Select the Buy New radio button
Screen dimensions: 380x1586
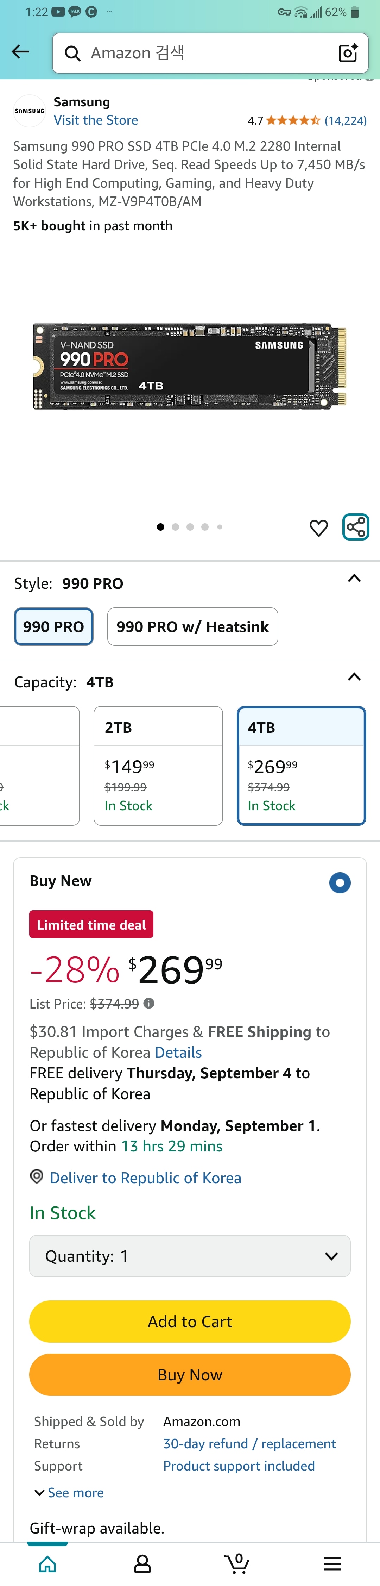(340, 882)
